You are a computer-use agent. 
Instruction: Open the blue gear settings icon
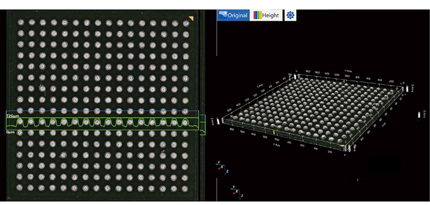click(290, 16)
